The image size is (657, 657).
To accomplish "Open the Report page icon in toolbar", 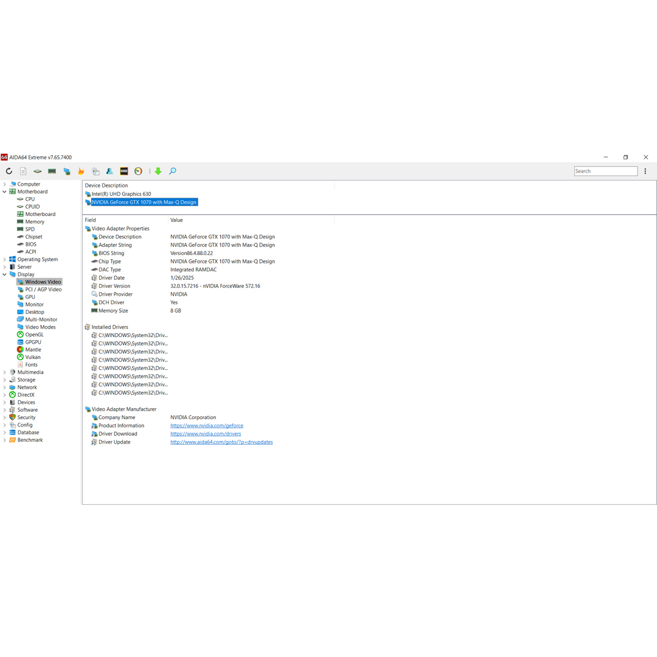I will coord(24,171).
